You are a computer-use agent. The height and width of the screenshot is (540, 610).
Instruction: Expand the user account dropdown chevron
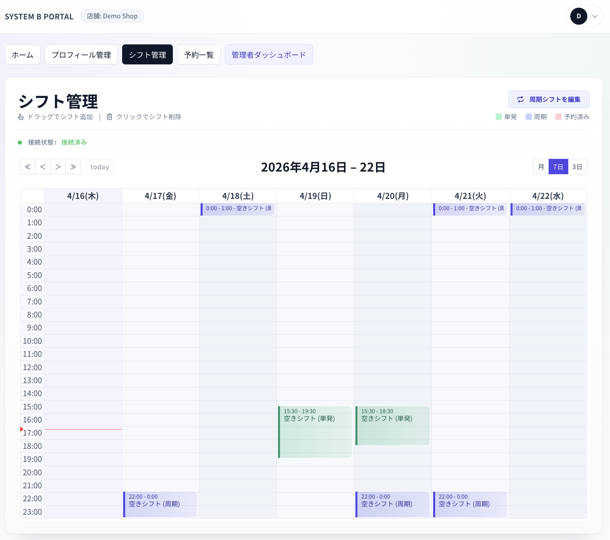[x=595, y=16]
